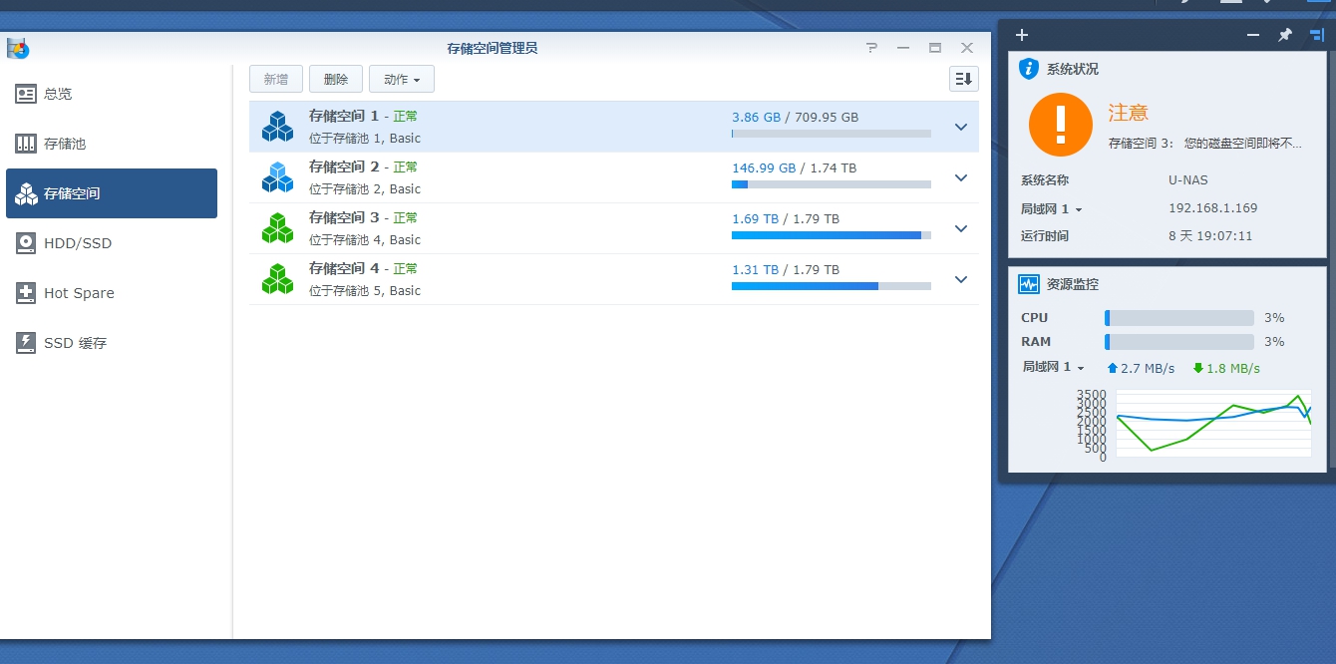Screen dimensions: 1336x664
Task: Click the widget panel layout icon
Action: [x=1316, y=35]
